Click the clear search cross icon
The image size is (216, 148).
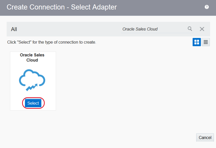pyautogui.click(x=202, y=29)
